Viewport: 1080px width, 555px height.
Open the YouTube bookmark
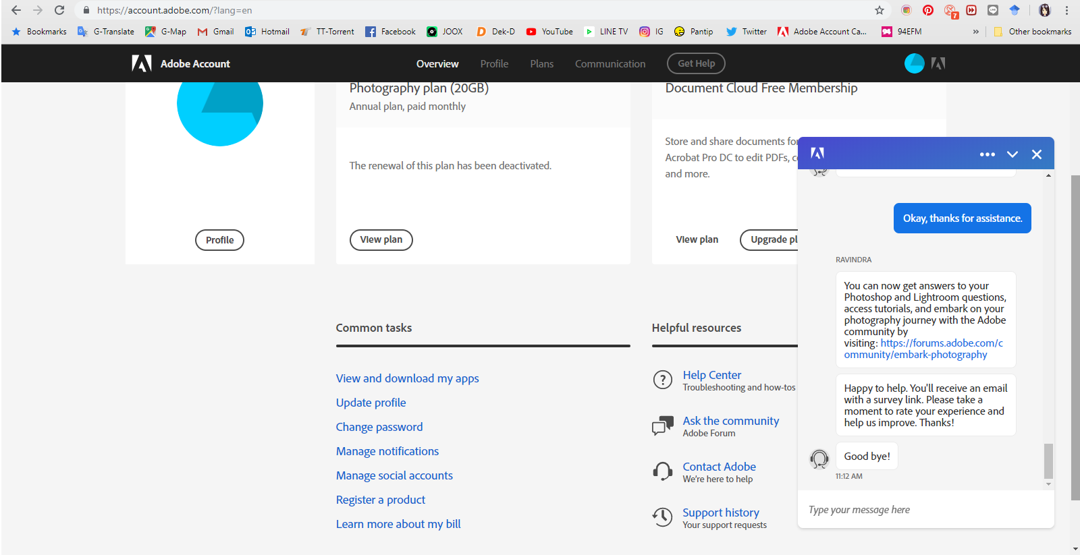pos(549,32)
